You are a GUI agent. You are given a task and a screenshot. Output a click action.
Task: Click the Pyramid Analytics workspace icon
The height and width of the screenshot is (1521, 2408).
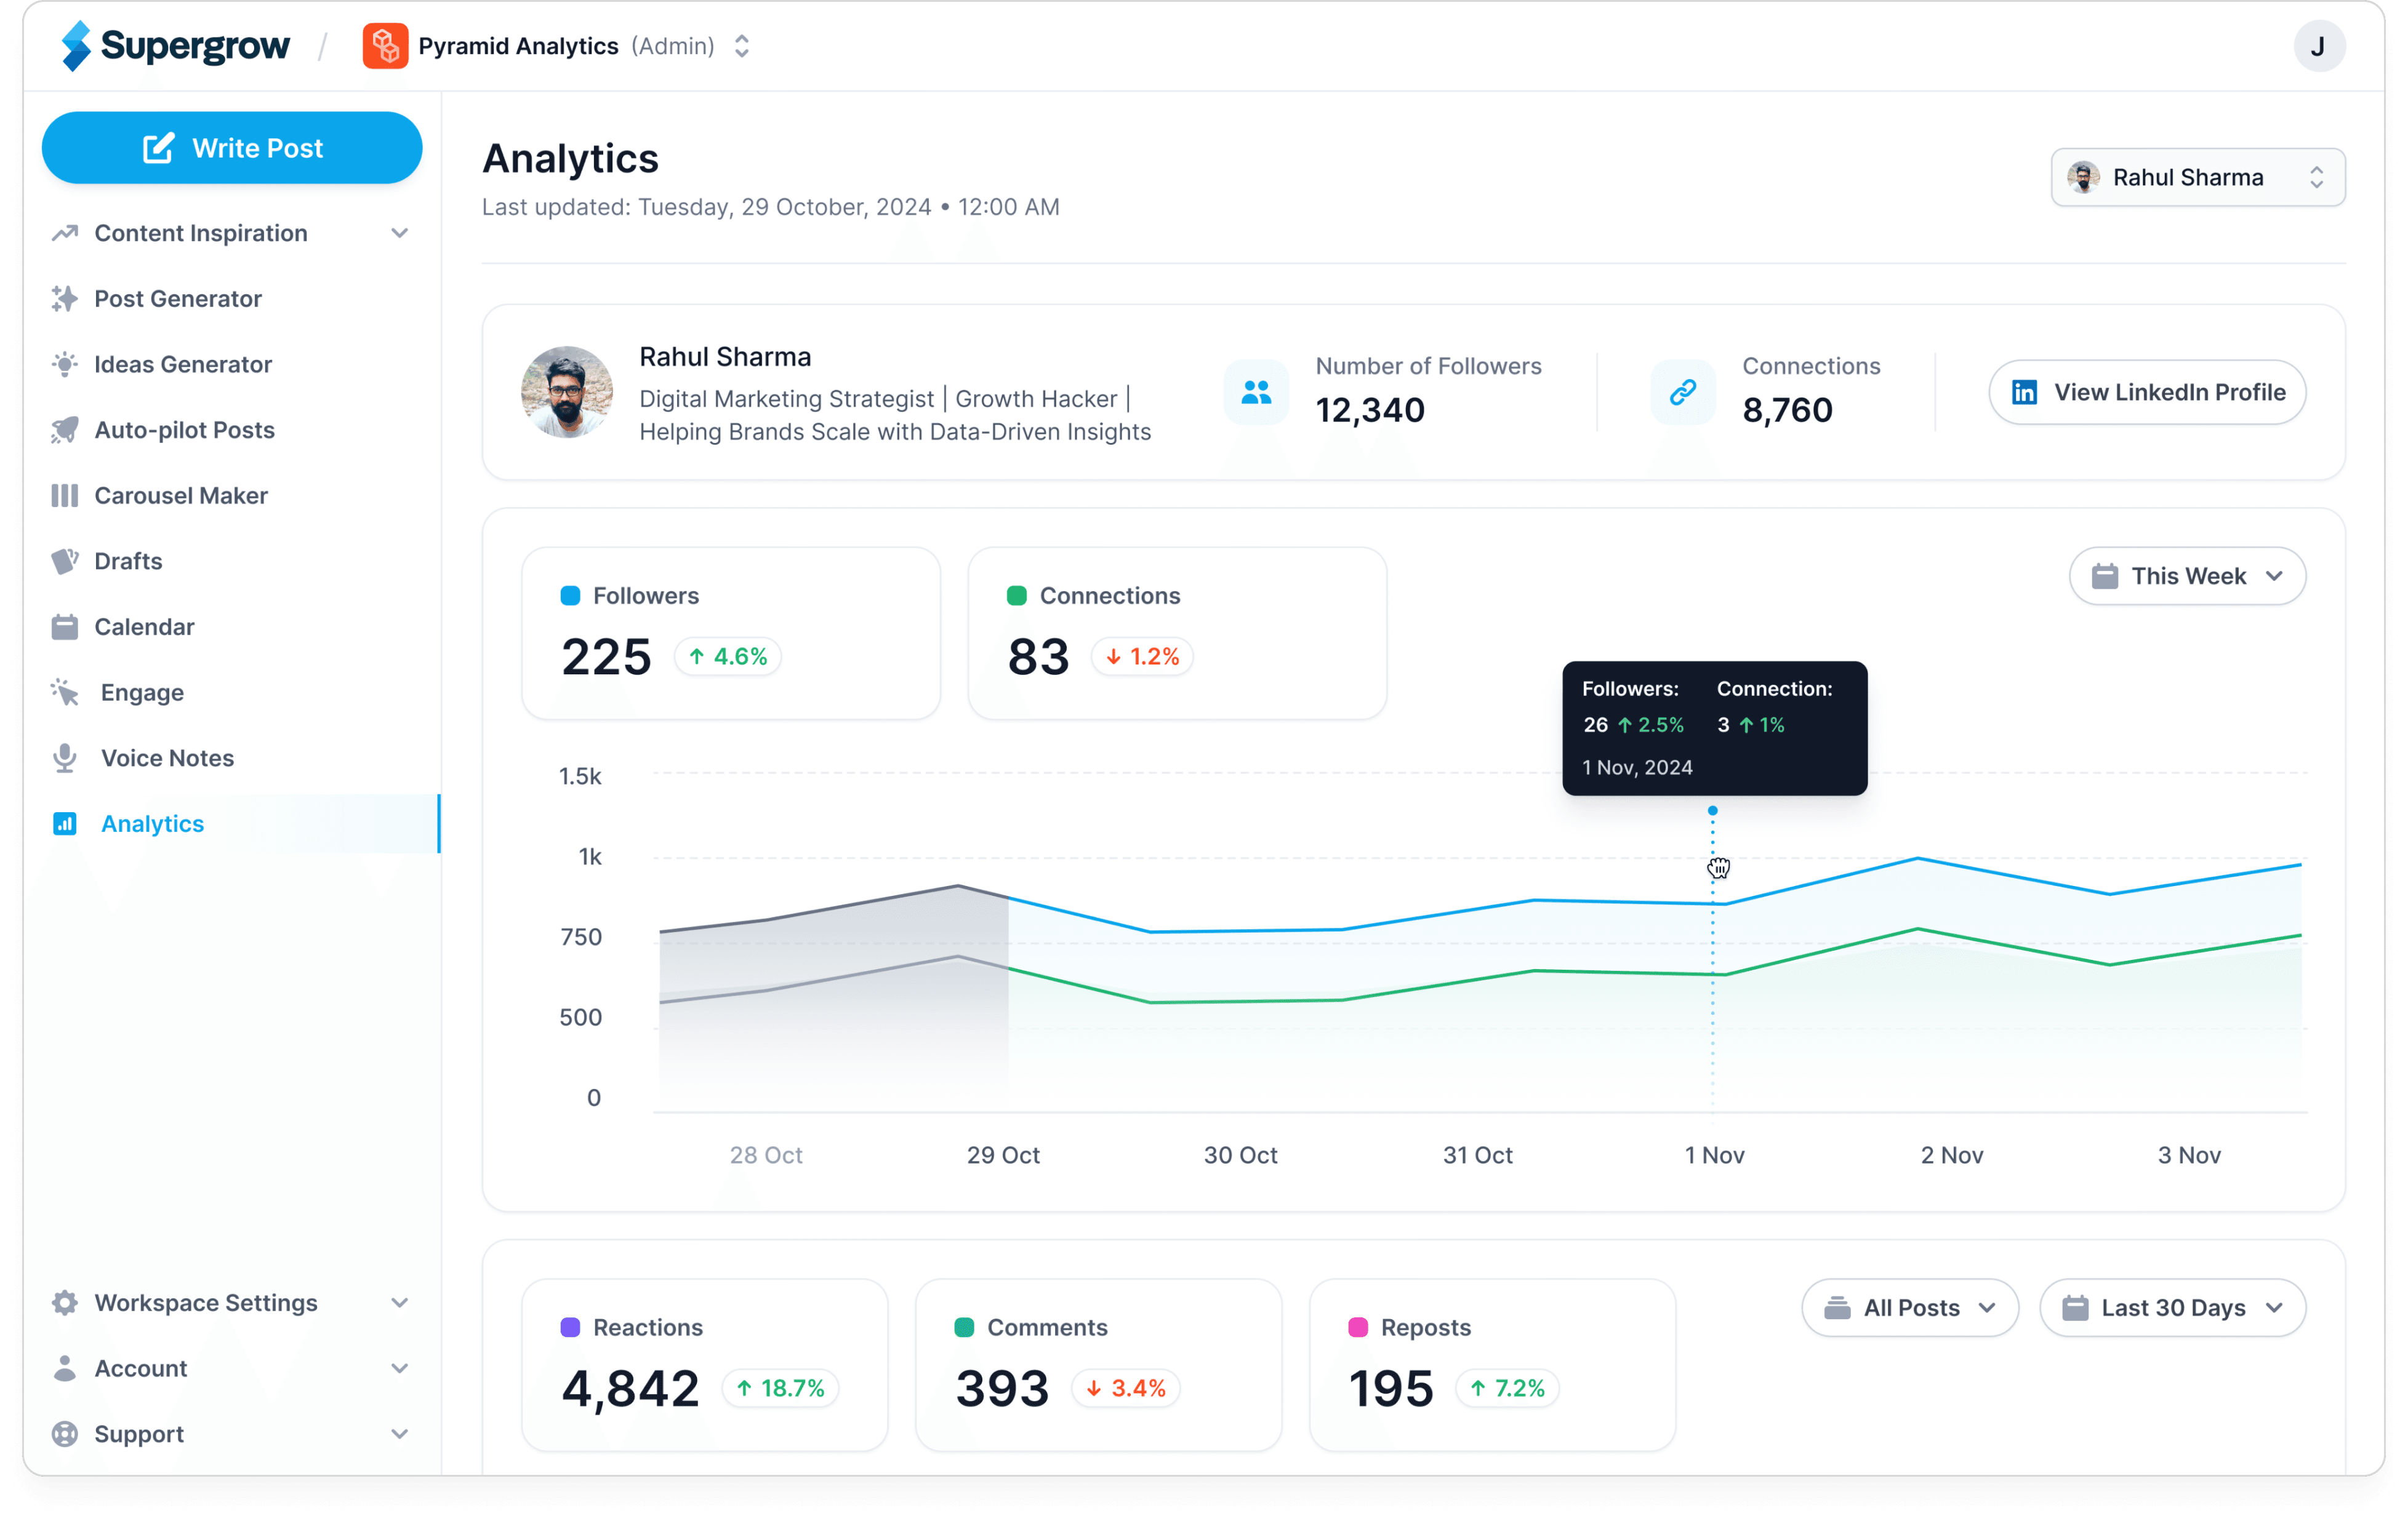click(x=385, y=46)
